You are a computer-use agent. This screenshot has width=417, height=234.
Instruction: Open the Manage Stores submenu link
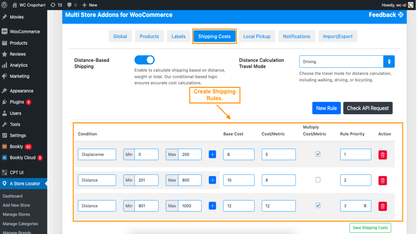click(x=16, y=214)
